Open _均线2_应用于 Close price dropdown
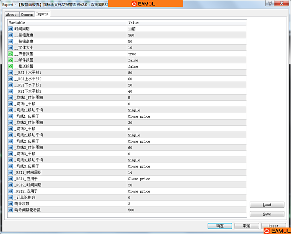The image size is (291, 234). (x=187, y=141)
